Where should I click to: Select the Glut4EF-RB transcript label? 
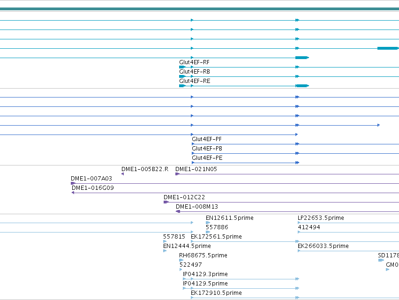click(x=195, y=72)
